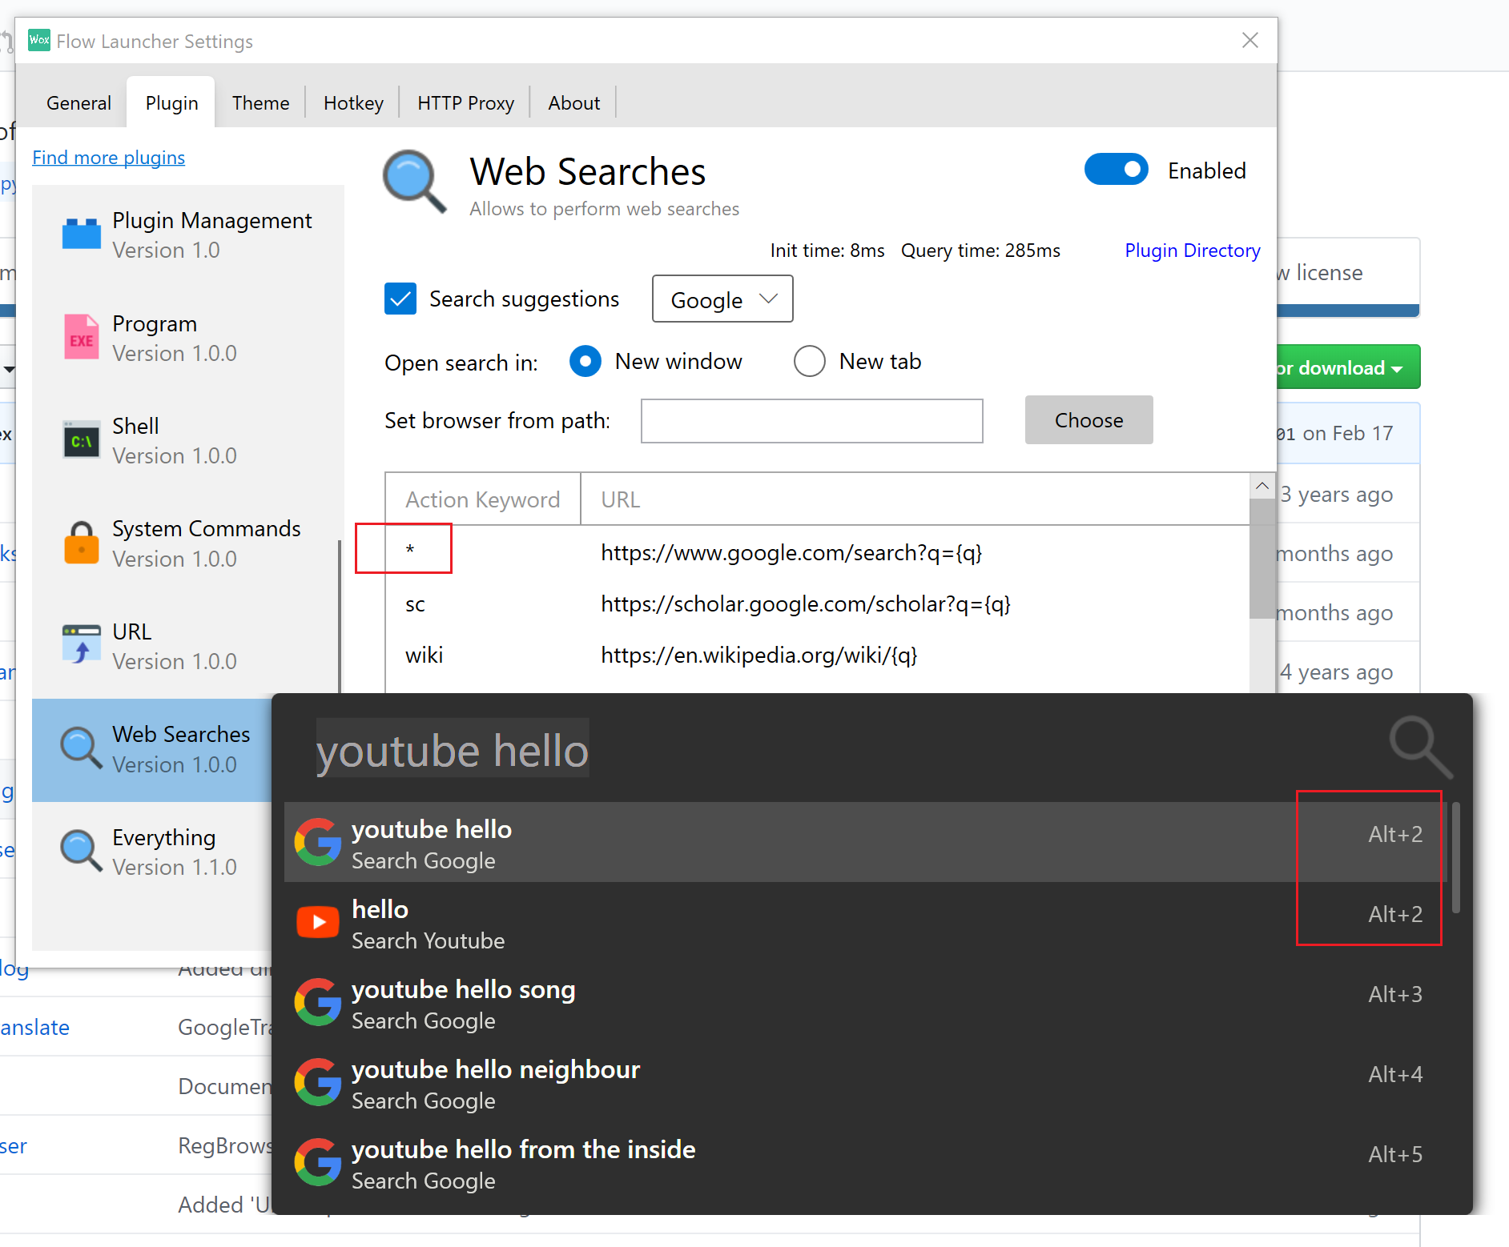This screenshot has height=1247, width=1509.
Task: Click the YouTube icon next to 'hello'
Action: coord(318,922)
